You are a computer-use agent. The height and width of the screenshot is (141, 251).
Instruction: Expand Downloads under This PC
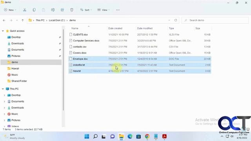tap(4, 108)
